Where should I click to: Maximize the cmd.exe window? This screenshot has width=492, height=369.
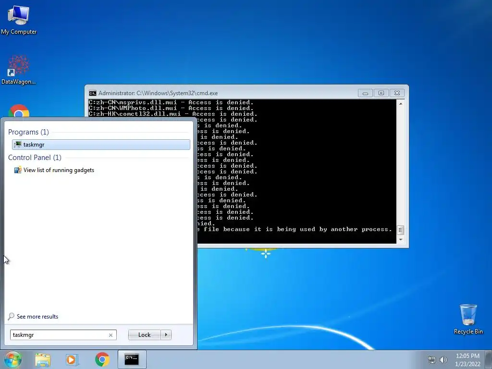(x=381, y=93)
